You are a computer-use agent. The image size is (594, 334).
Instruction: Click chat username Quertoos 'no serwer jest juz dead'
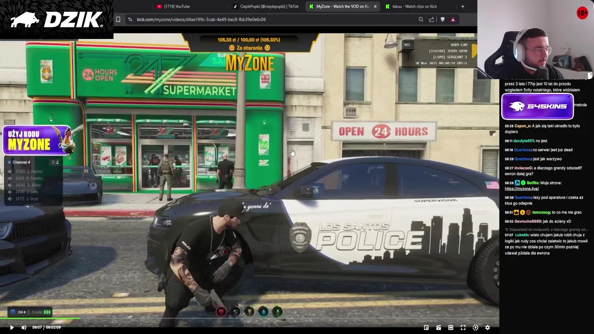[x=523, y=150]
